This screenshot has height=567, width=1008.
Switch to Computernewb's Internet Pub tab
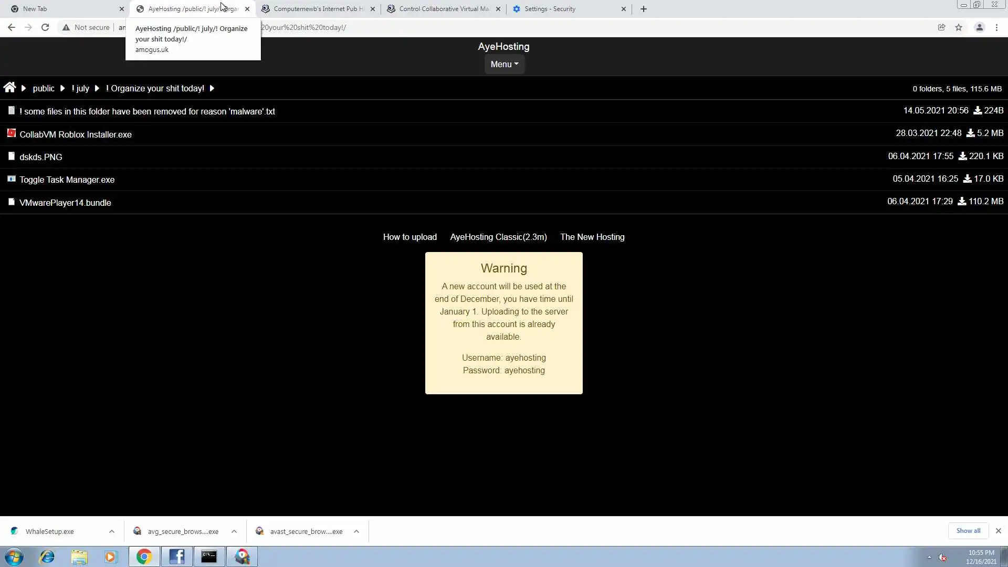pos(318,9)
